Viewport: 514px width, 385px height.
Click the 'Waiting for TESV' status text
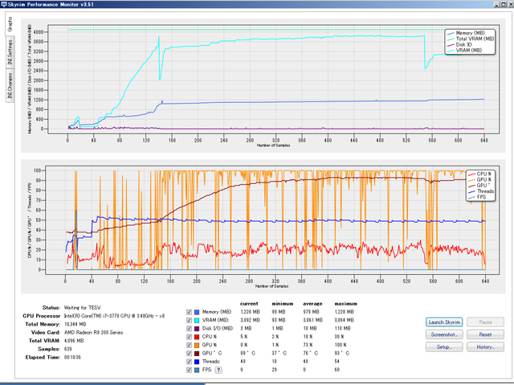point(82,308)
